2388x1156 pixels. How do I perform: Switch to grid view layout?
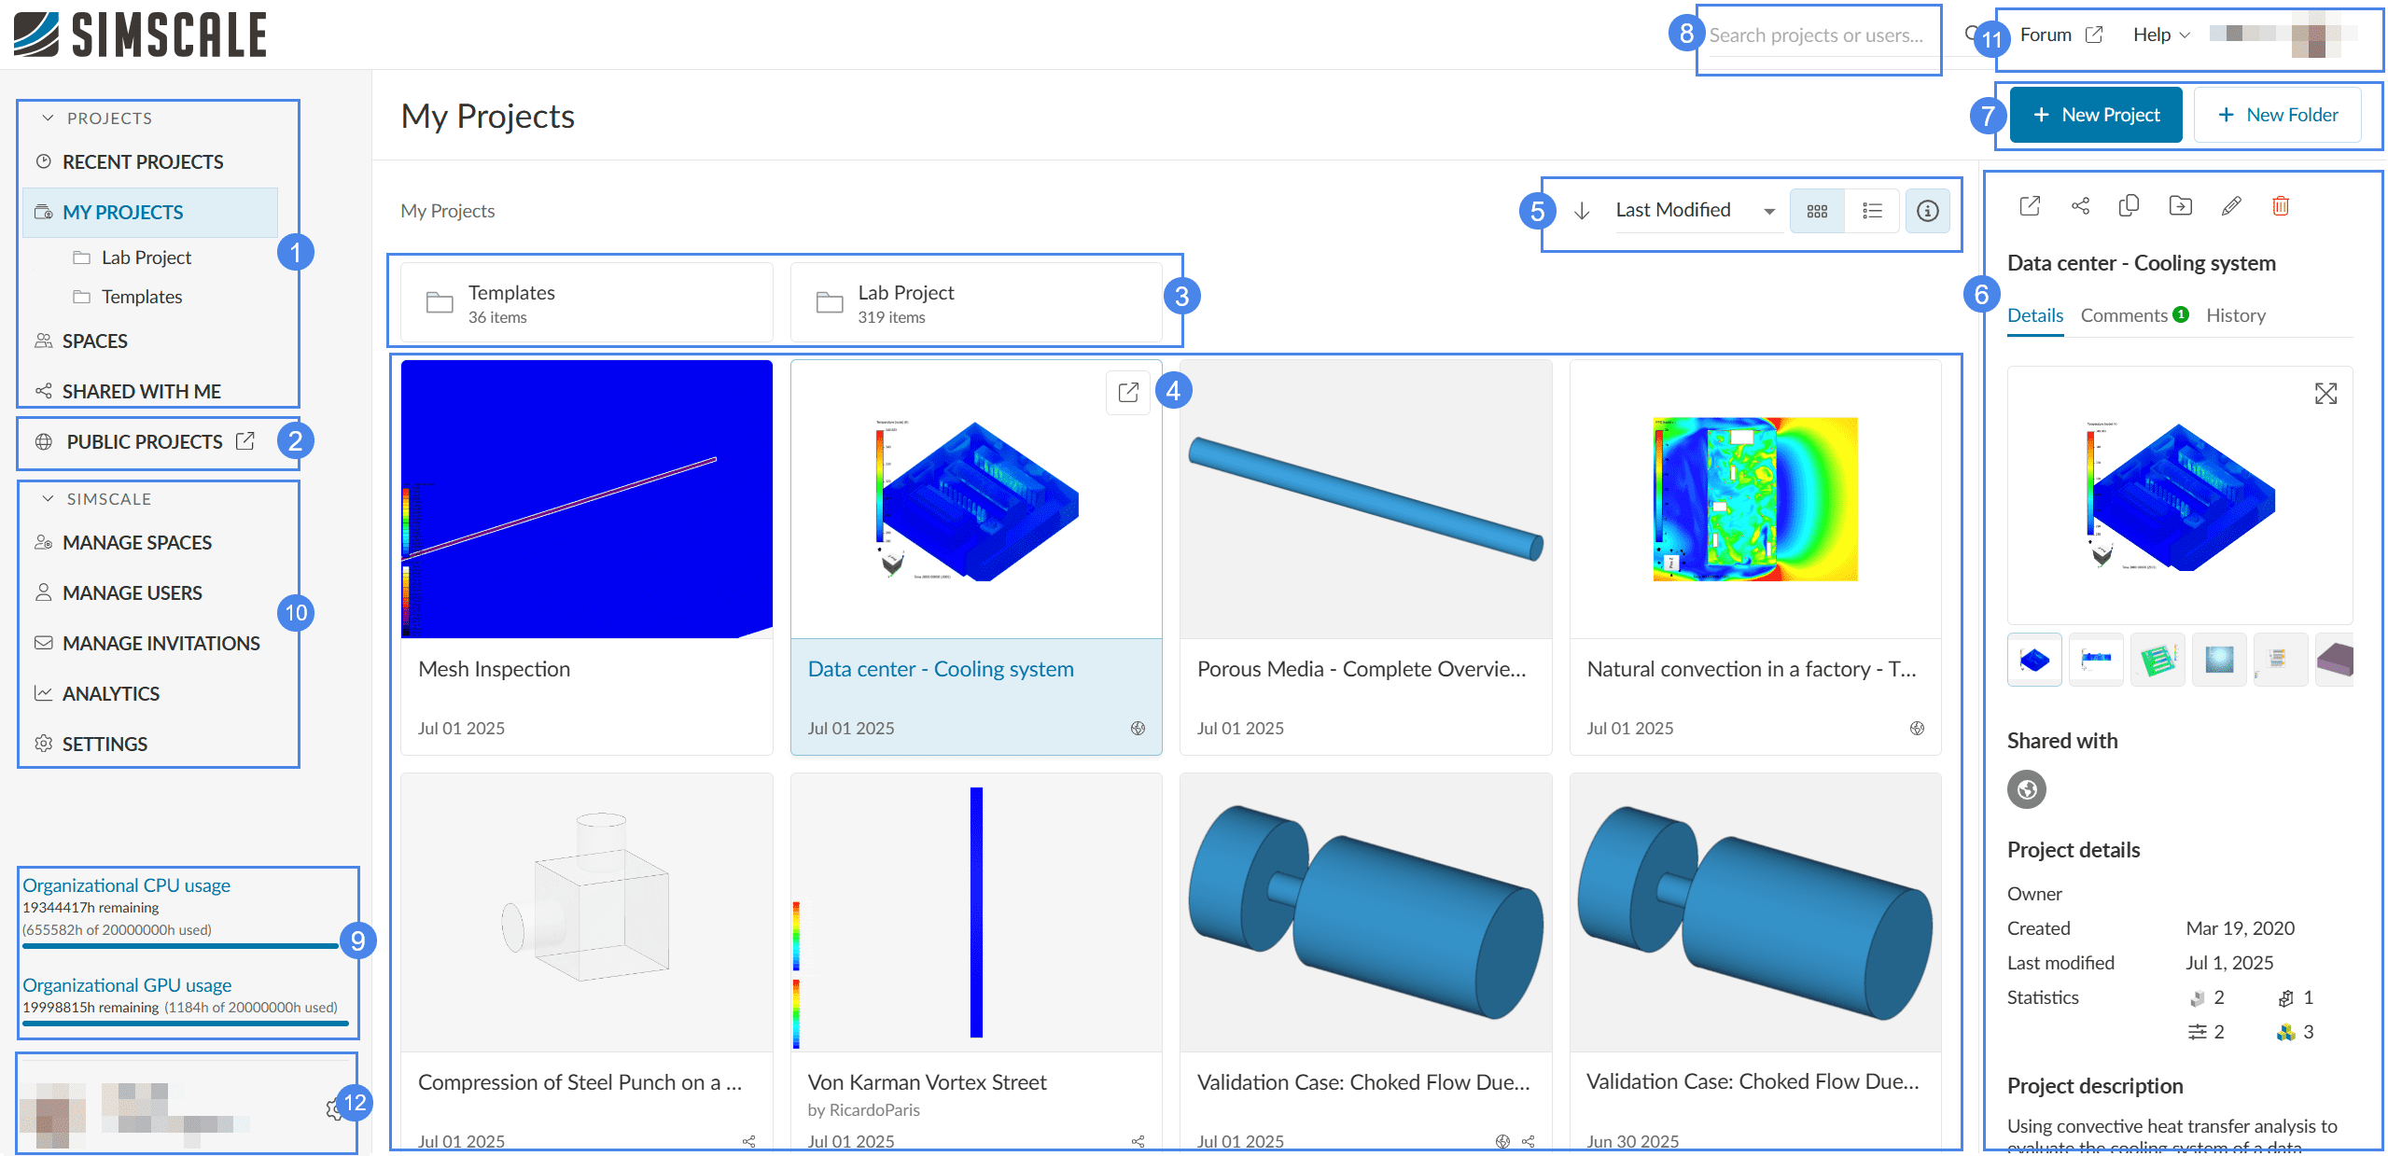pos(1817,211)
